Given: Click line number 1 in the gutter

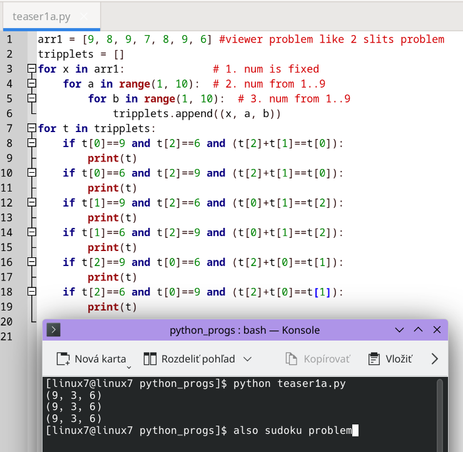Looking at the screenshot, I should [9, 39].
